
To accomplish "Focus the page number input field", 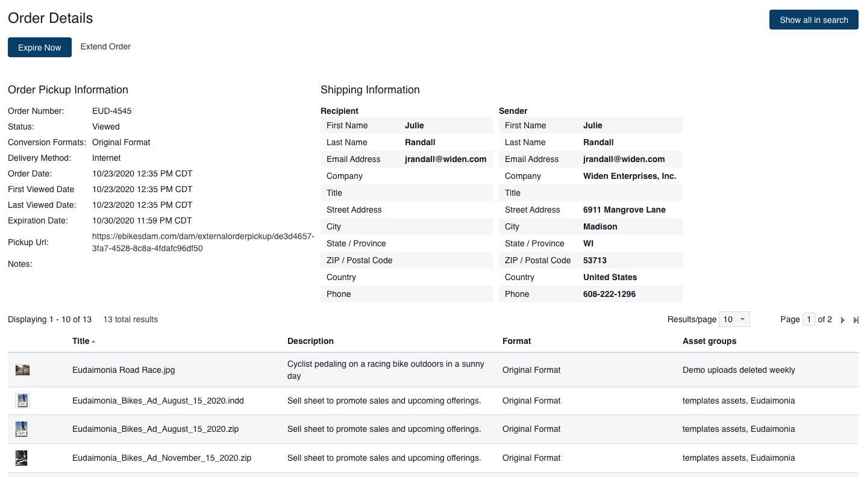I will coord(809,319).
